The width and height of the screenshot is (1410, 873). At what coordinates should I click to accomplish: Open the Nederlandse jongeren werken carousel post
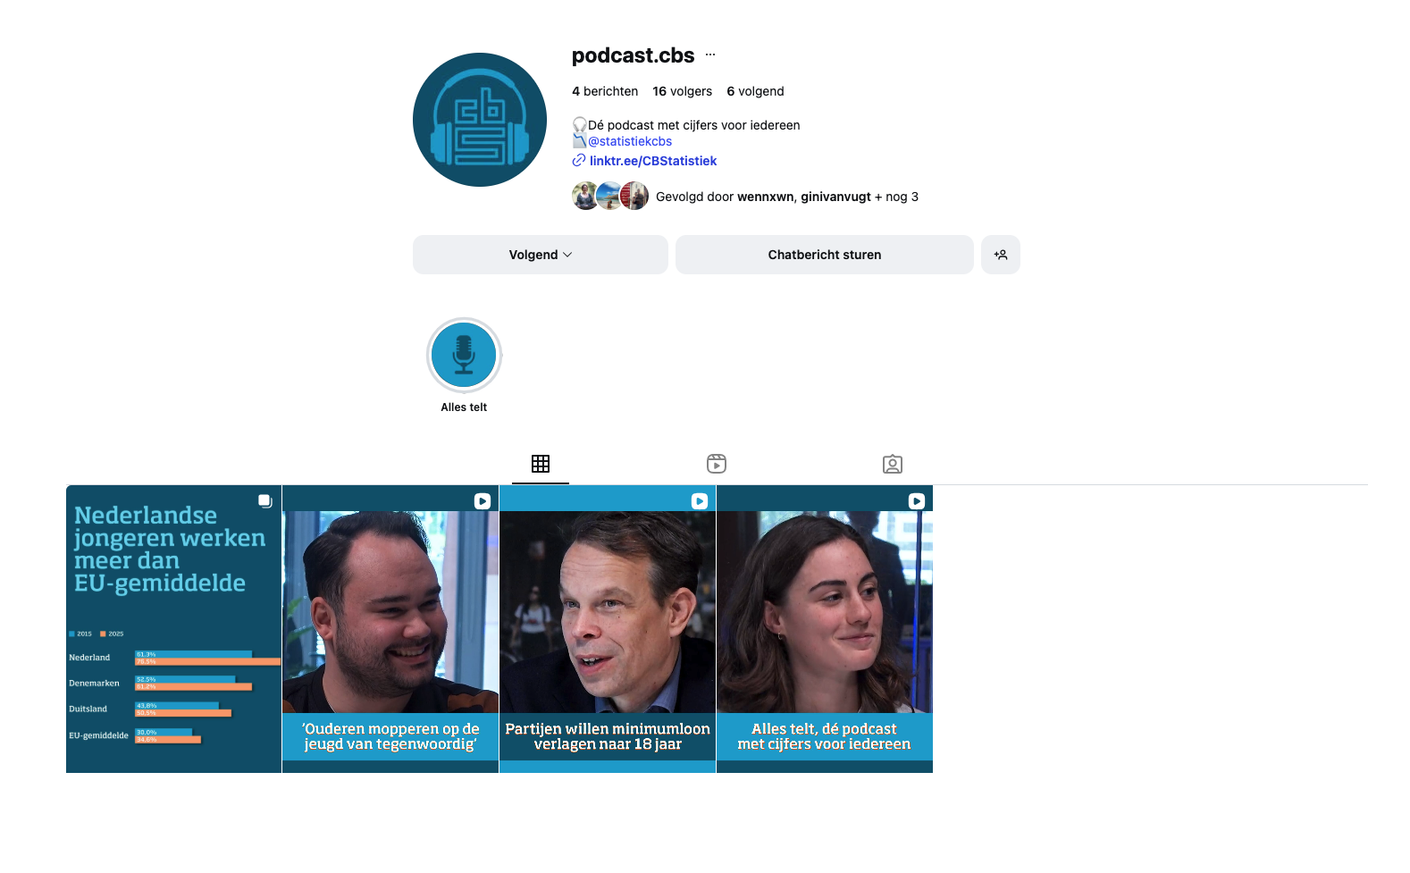click(173, 629)
